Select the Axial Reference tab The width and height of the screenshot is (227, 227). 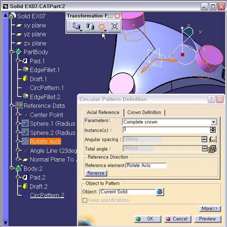(103, 112)
